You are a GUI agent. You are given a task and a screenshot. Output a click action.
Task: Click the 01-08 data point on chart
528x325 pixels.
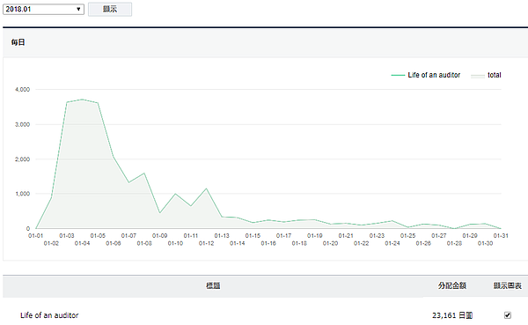click(x=144, y=174)
